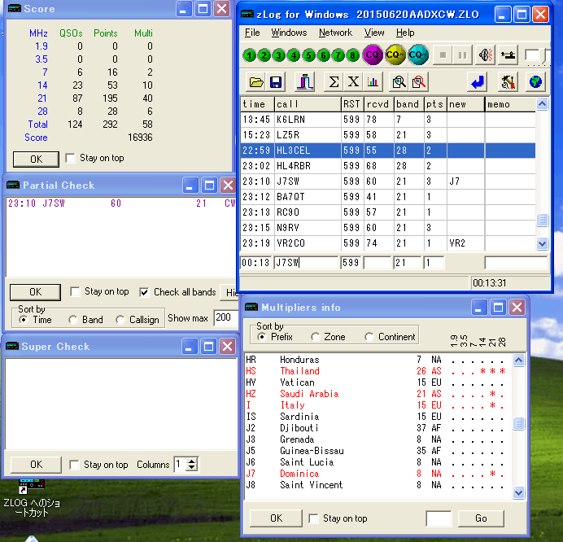Viewport: 563px width, 542px height.
Task: Click the sigma score summary icon
Action: [x=334, y=82]
